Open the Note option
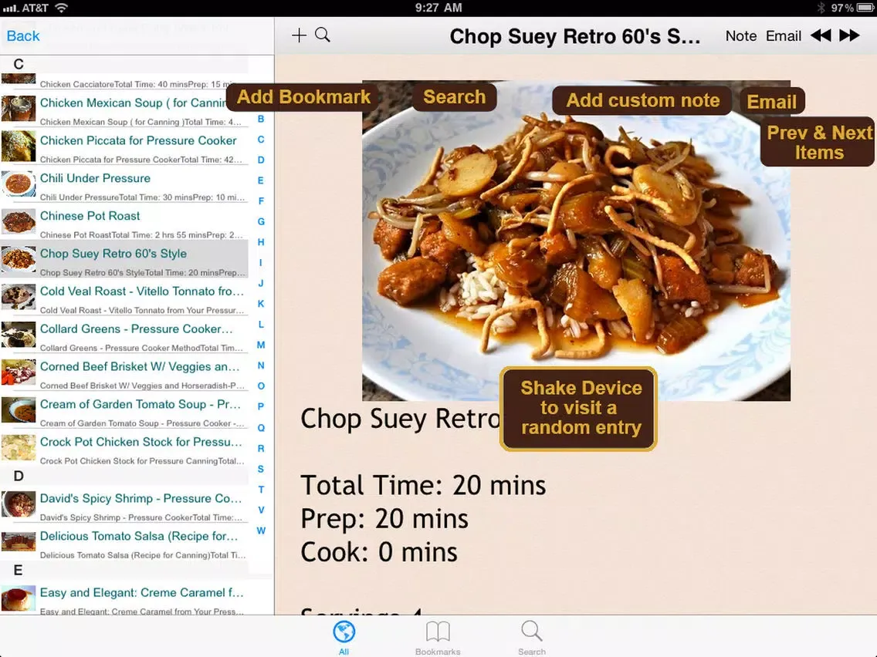This screenshot has height=657, width=877. coord(740,36)
